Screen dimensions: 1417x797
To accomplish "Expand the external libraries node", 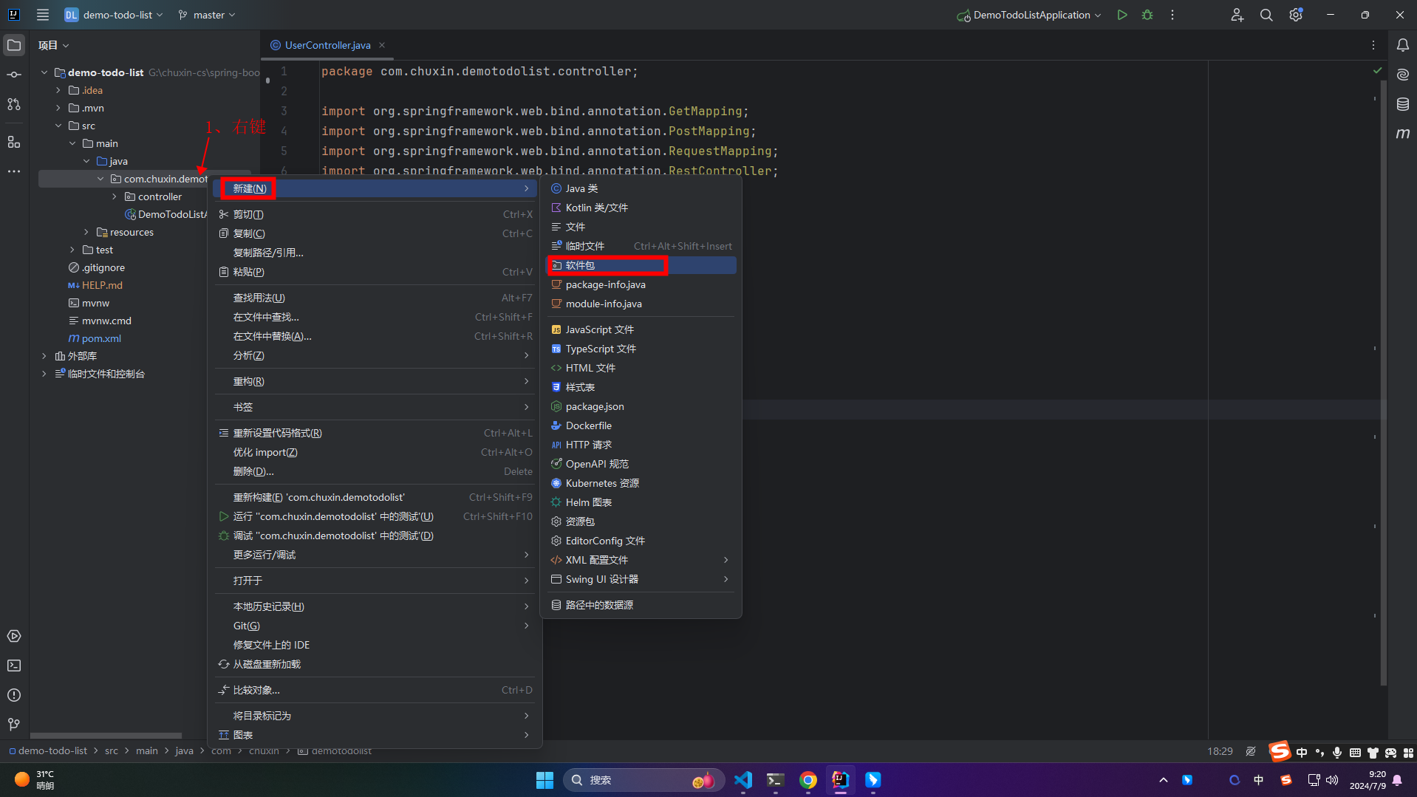I will click(44, 356).
